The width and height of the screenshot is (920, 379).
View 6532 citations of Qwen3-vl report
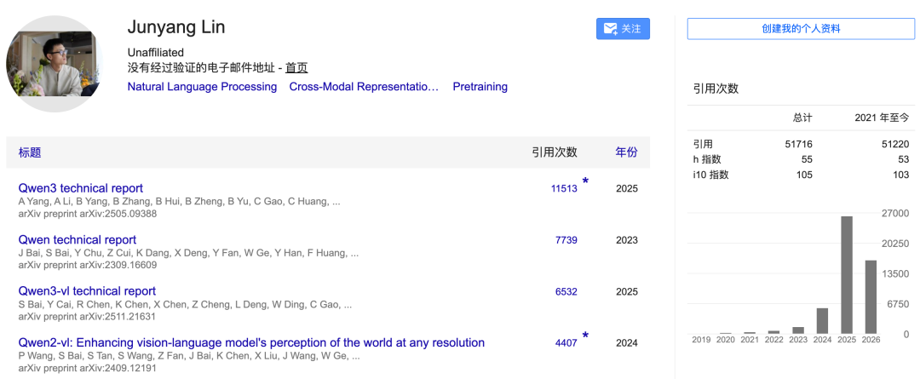tap(566, 291)
